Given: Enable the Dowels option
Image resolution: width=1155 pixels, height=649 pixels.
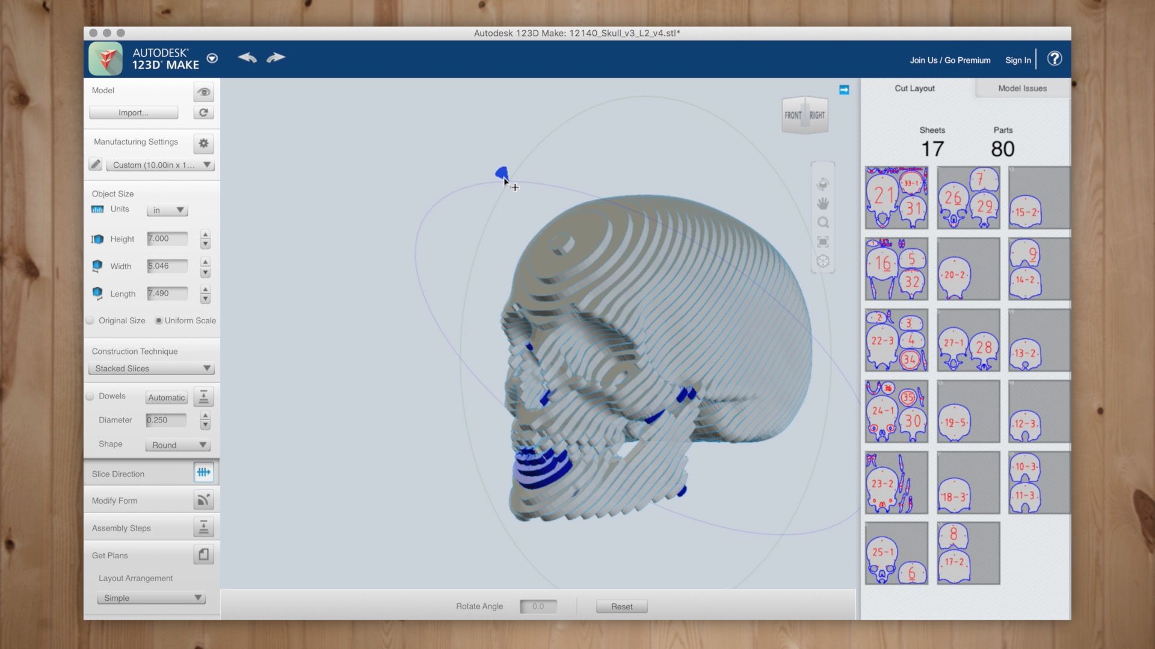Looking at the screenshot, I should (90, 395).
